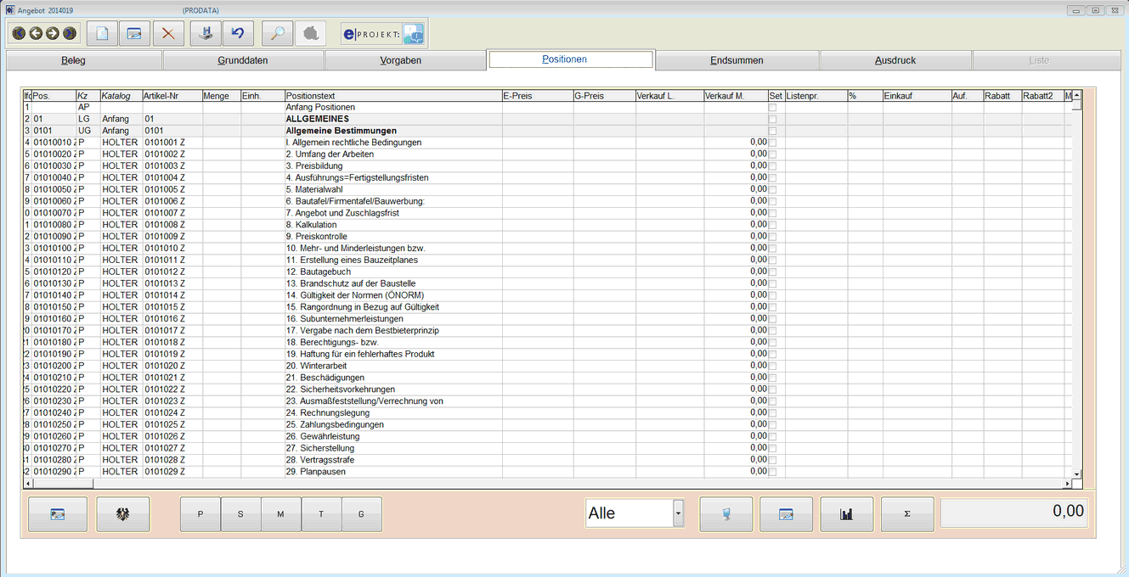
Task: Click the Artikel-Nr column header
Action: pyautogui.click(x=172, y=96)
